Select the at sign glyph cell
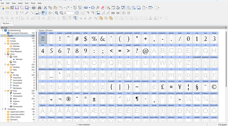Image resolution: width=228 pixels, height=126 pixels. [x=145, y=50]
